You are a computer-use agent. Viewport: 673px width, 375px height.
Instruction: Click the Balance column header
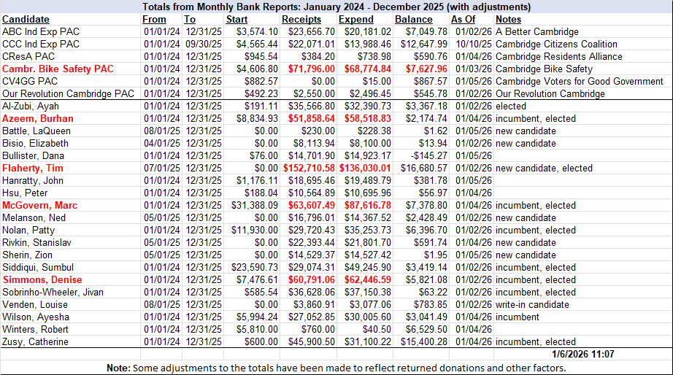(414, 19)
